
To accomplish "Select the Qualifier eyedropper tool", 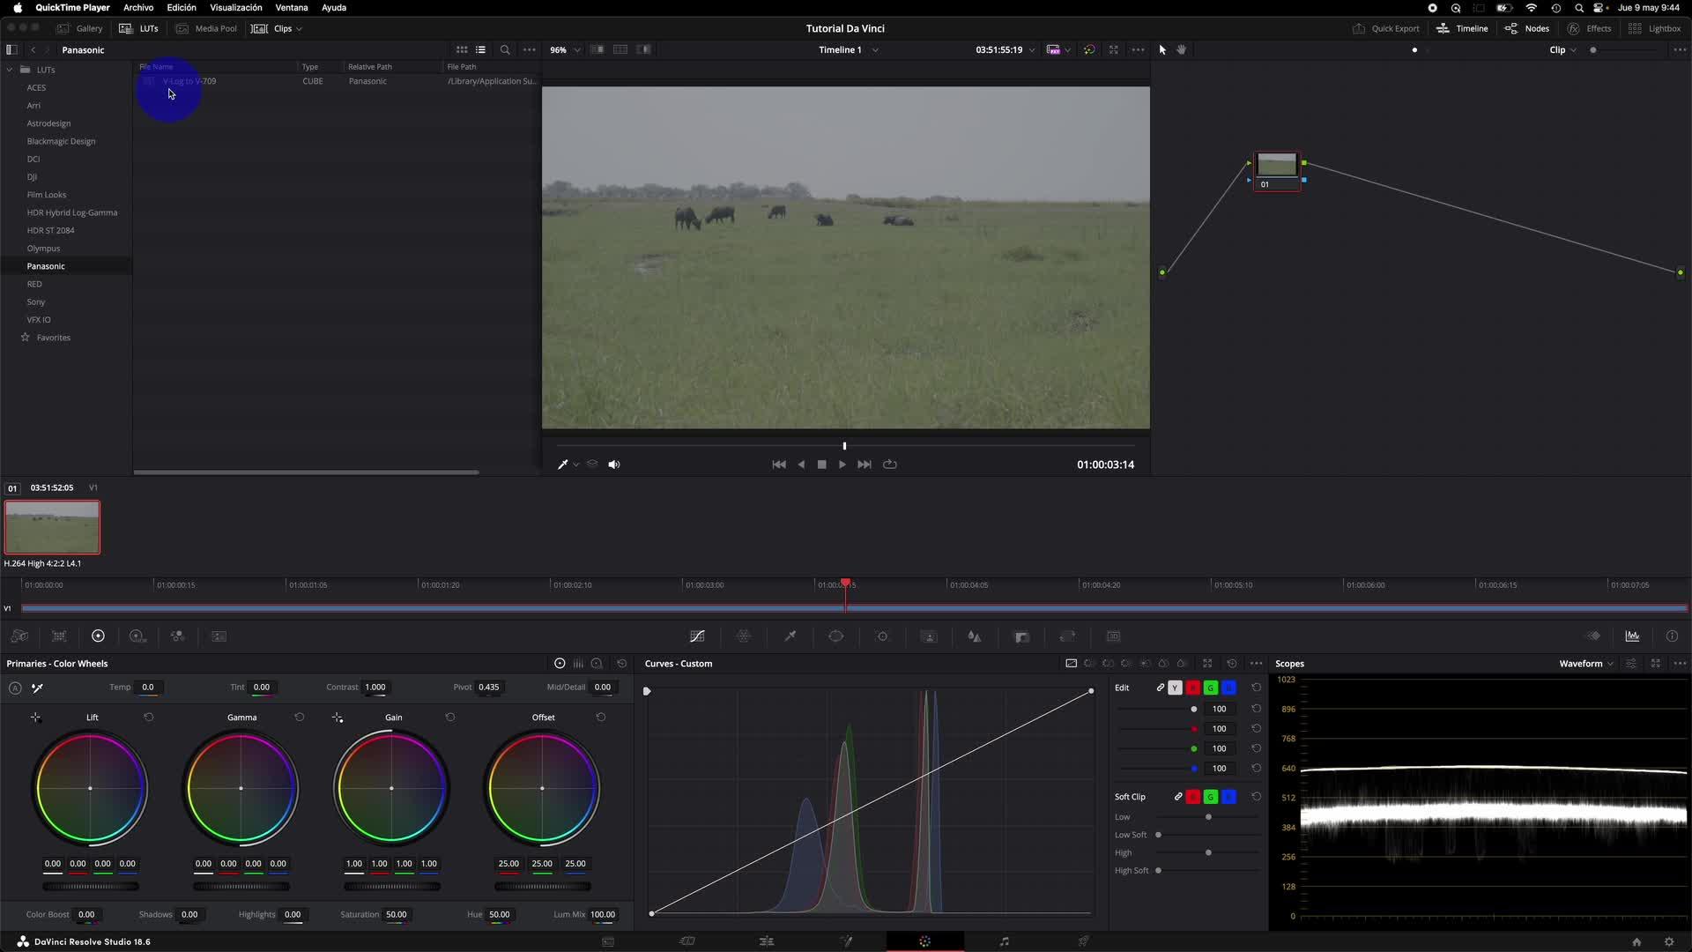I will pyautogui.click(x=790, y=636).
